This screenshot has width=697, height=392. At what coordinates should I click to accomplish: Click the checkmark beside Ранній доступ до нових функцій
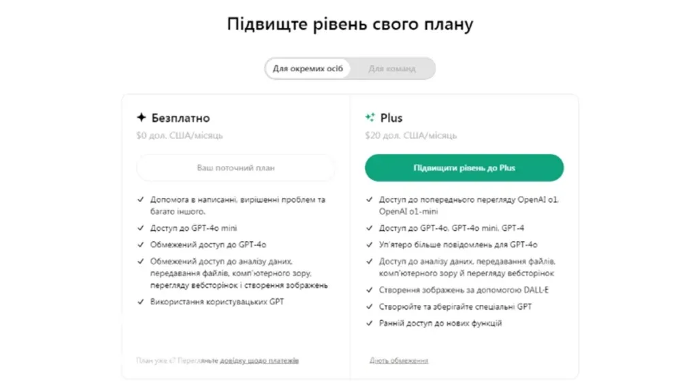(368, 323)
